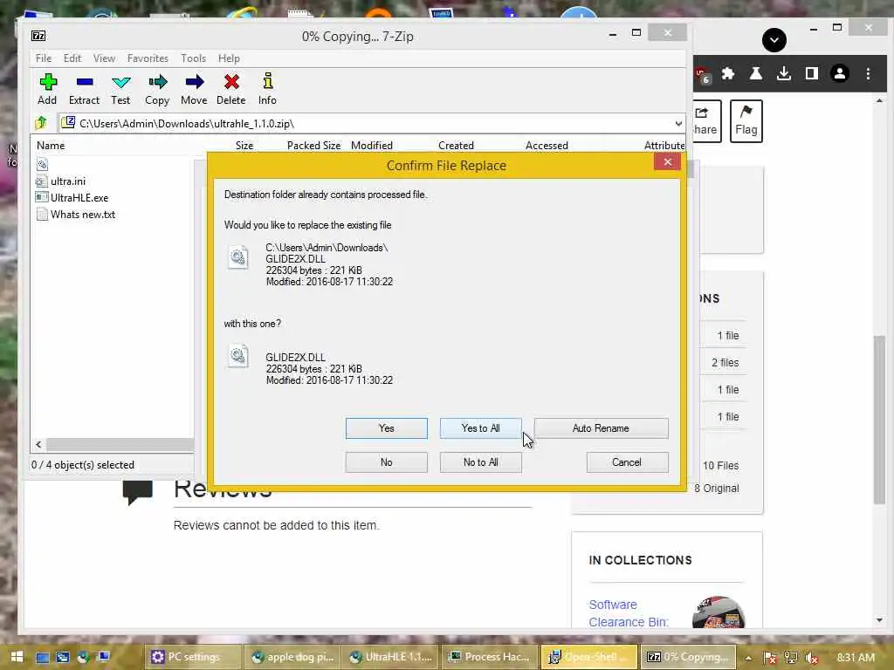The height and width of the screenshot is (670, 894).
Task: Click the Share button on webpage
Action: pyautogui.click(x=705, y=120)
